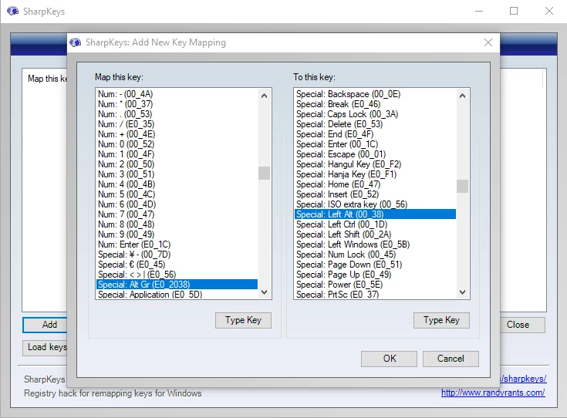Image resolution: width=567 pixels, height=418 pixels.
Task: Select 'Num: - (00_4A)' in left list
Action: 177,94
